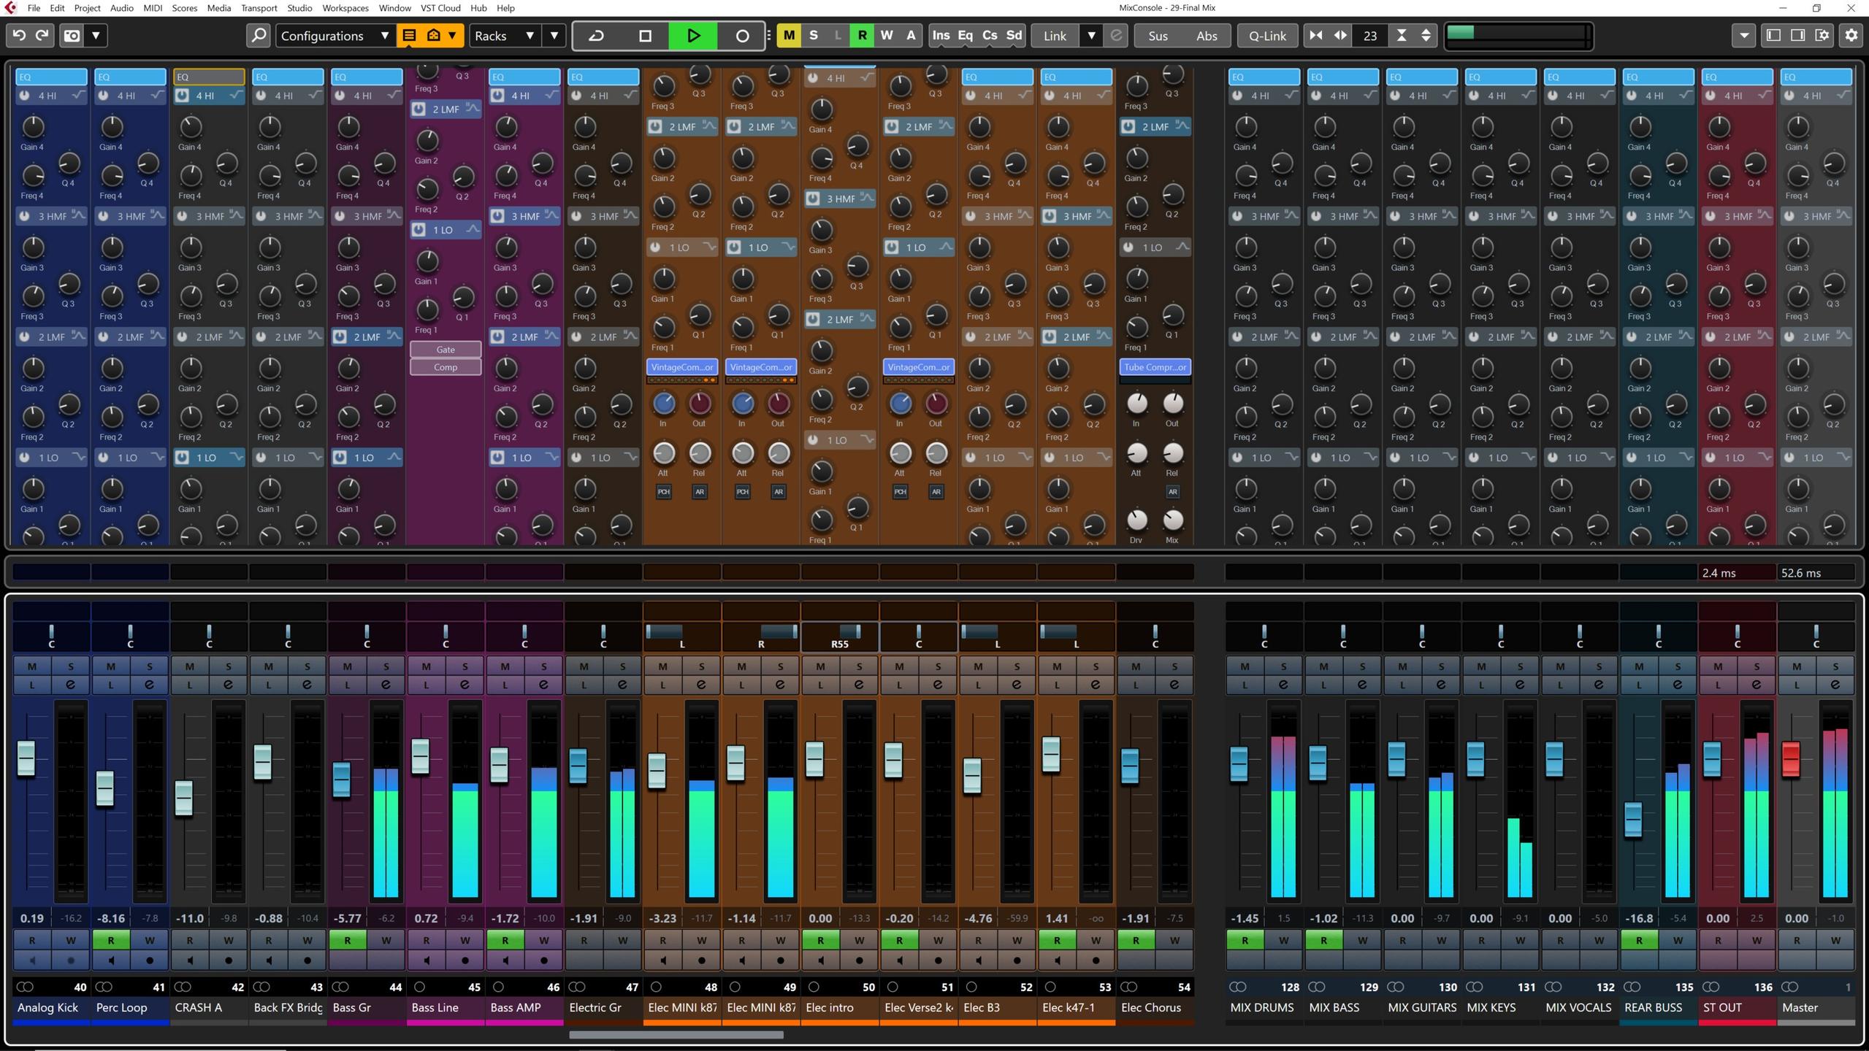Click the Record circle transport button
1869x1051 pixels.
coord(741,35)
